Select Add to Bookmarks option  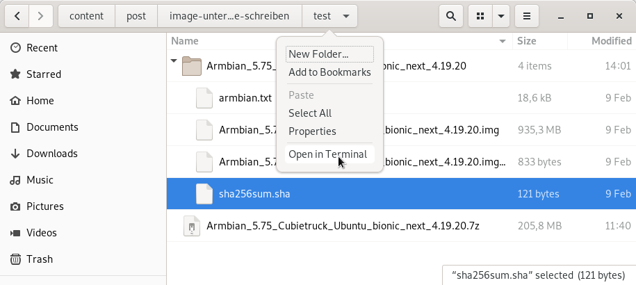click(x=329, y=72)
